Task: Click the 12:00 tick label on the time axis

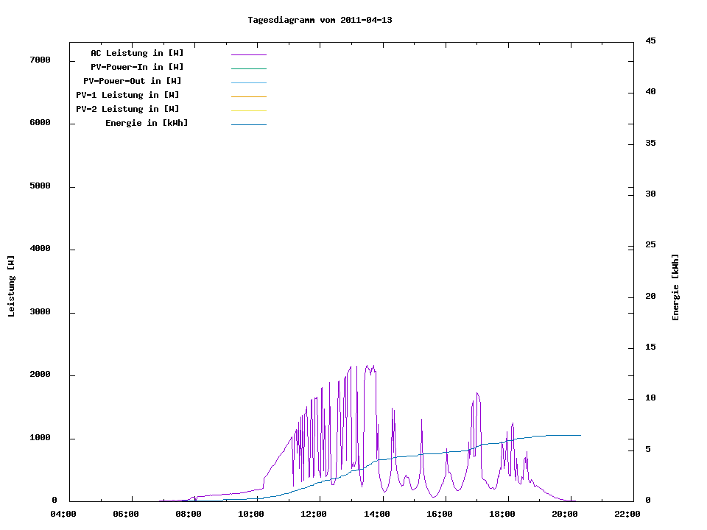Action: click(314, 514)
